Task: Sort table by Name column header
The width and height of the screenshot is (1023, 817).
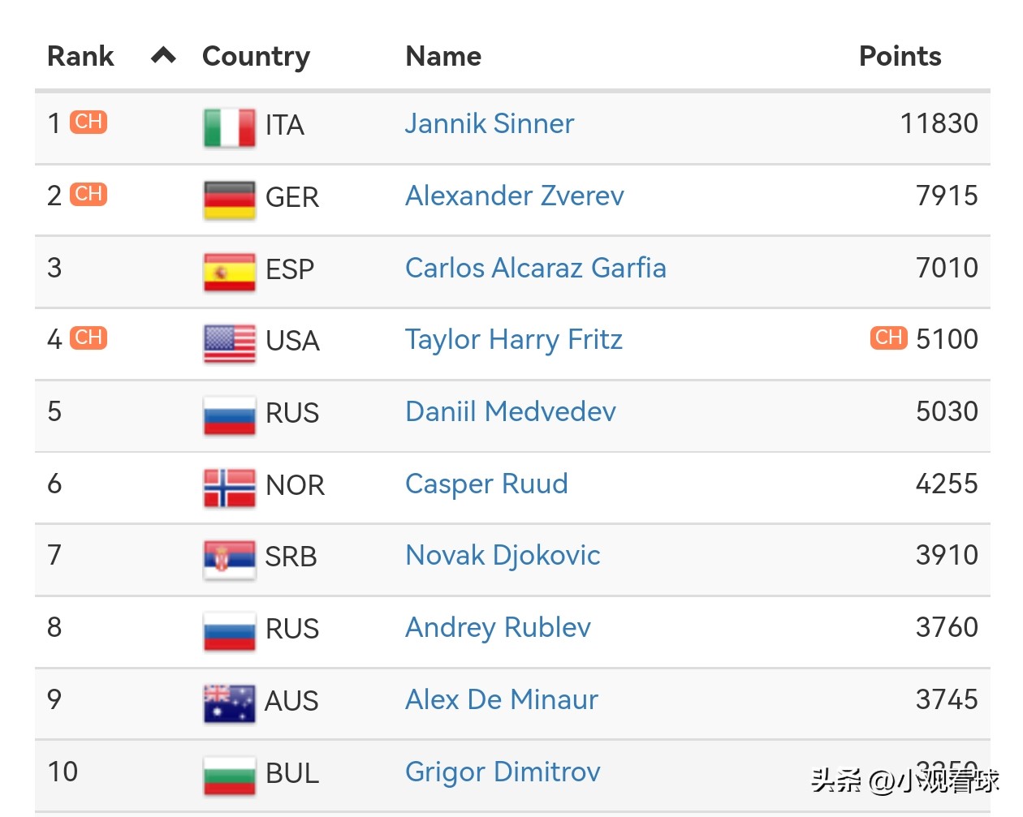Action: (x=443, y=56)
